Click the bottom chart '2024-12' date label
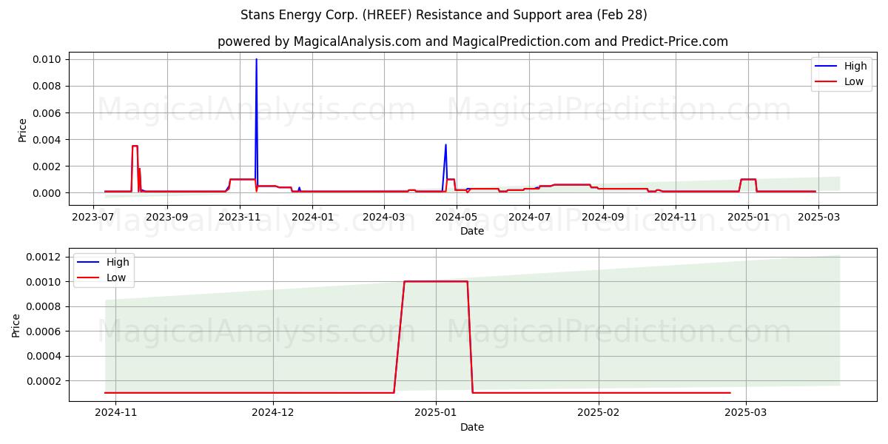 point(274,413)
